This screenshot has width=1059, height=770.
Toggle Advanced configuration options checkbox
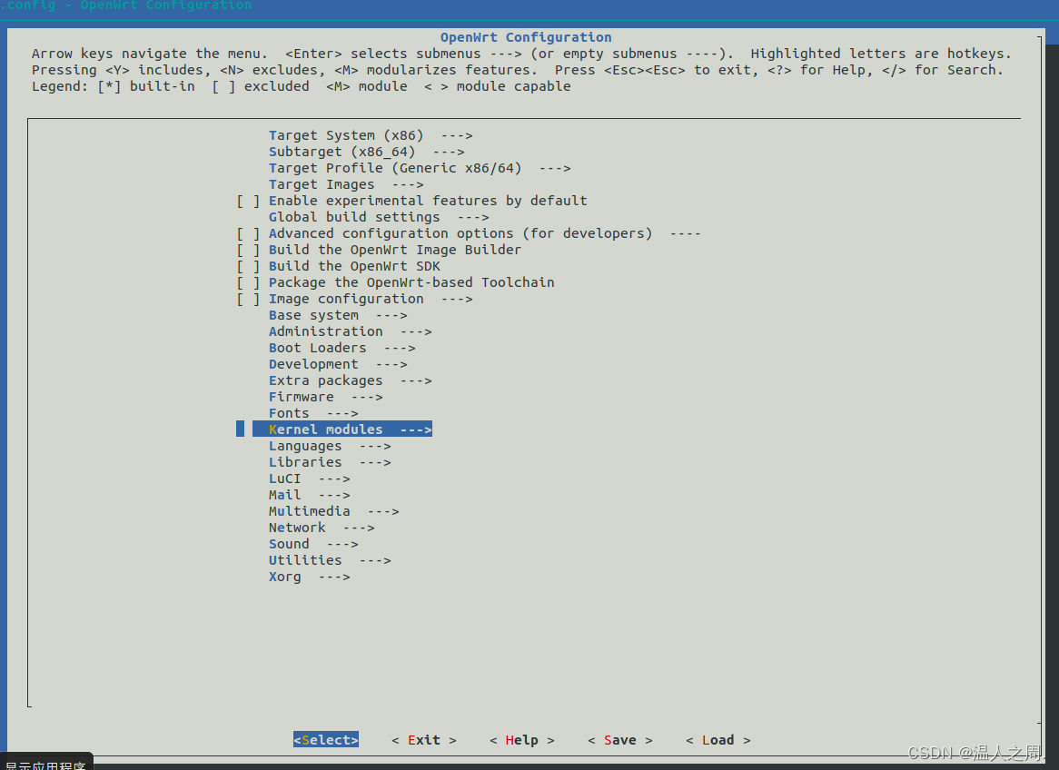tap(248, 233)
